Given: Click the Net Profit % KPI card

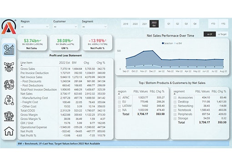Looking at the screenshot, I should pyautogui.click(x=97, y=43).
